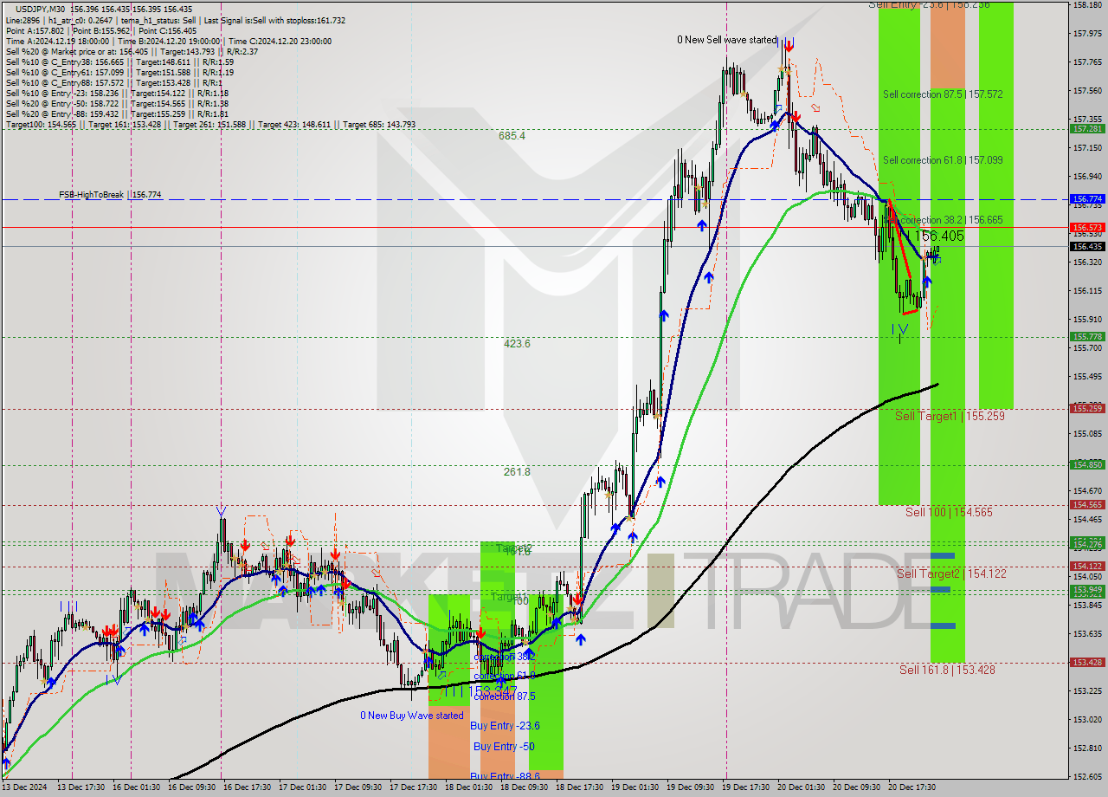Screen dimensions: 1108x797
Task: Select 'Sell Target1 | 155.259' label
Action: pos(950,417)
